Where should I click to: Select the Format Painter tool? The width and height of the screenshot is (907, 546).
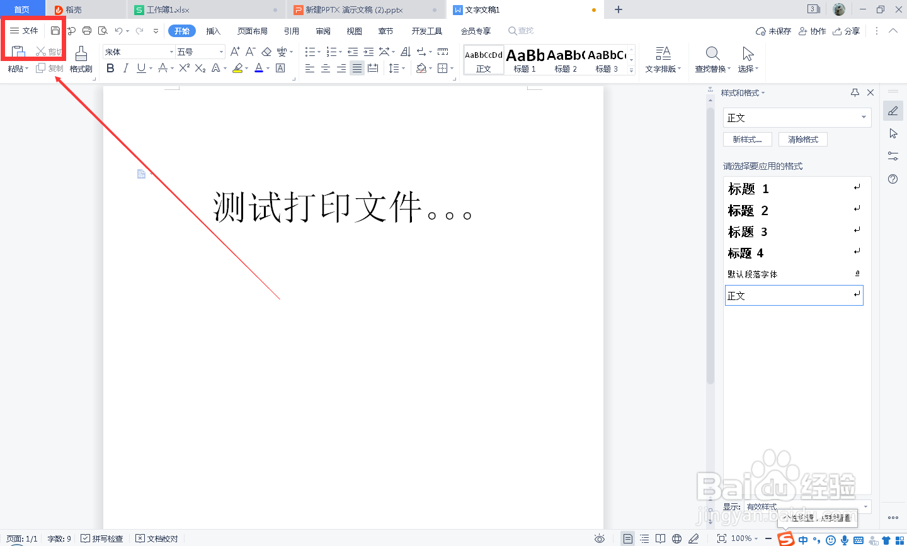click(81, 60)
